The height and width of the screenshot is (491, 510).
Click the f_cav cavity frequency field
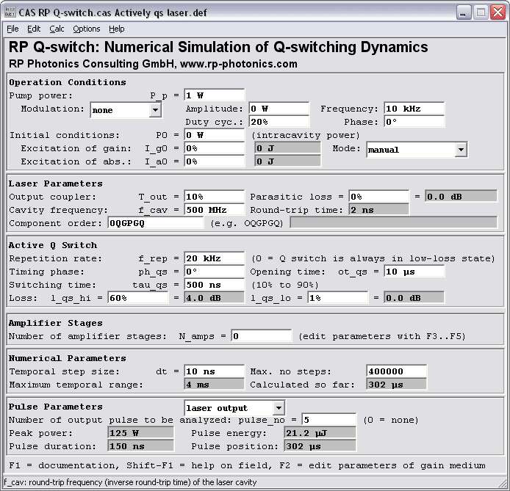(214, 210)
